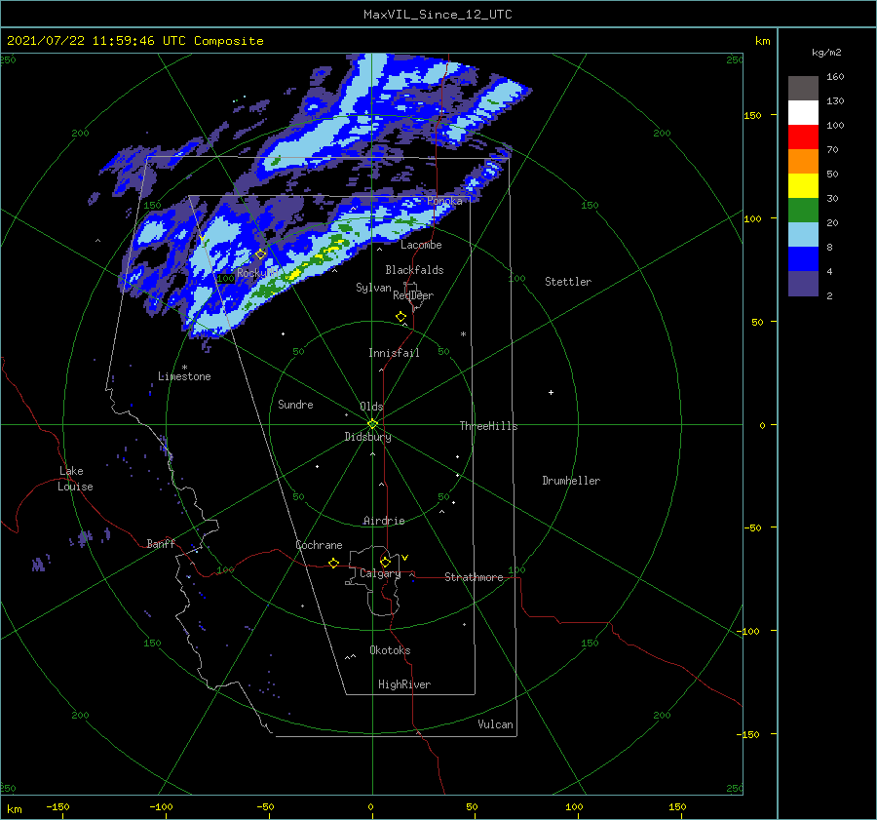
Task: Click the kg/m2 legend unit label
Action: coord(826,53)
